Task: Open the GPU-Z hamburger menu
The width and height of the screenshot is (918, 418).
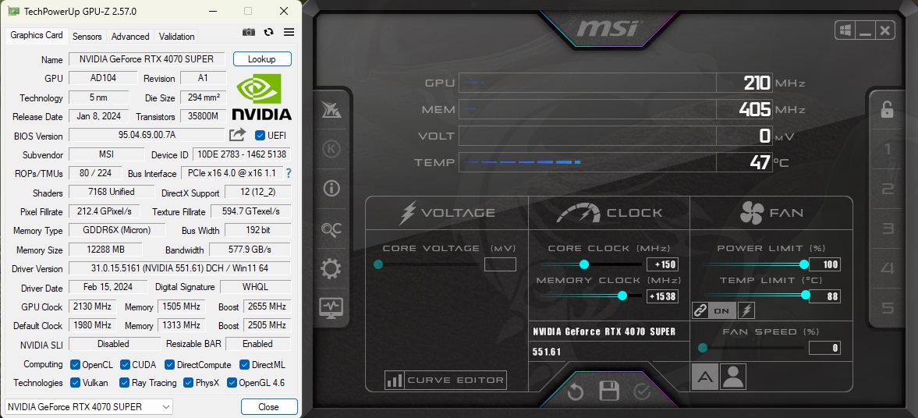Action: point(289,32)
